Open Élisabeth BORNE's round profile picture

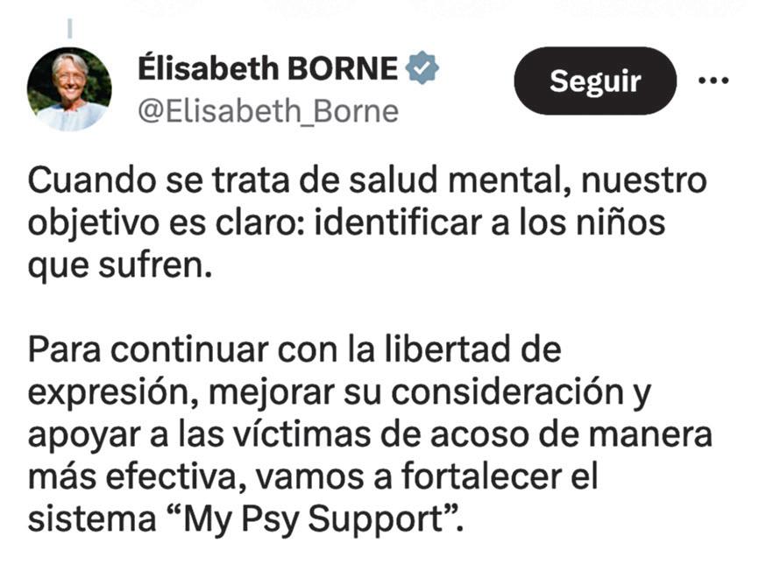(69, 89)
